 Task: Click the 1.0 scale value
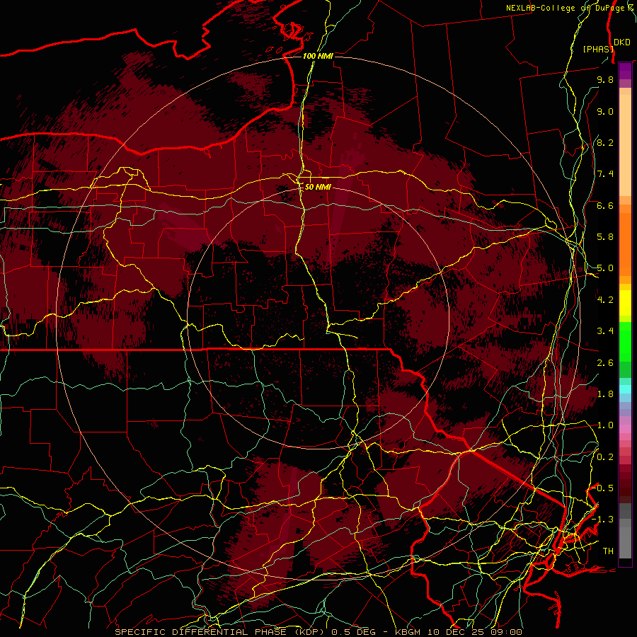605,425
